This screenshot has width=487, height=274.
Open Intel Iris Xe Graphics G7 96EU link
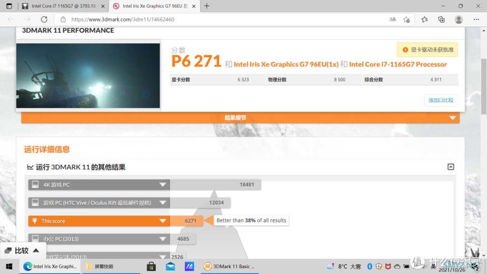pyautogui.click(x=286, y=64)
